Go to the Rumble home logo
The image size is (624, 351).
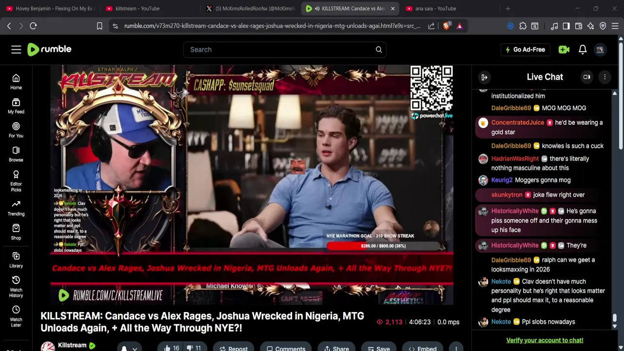tap(49, 49)
